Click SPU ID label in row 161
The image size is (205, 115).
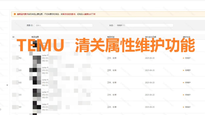(x=45, y=107)
